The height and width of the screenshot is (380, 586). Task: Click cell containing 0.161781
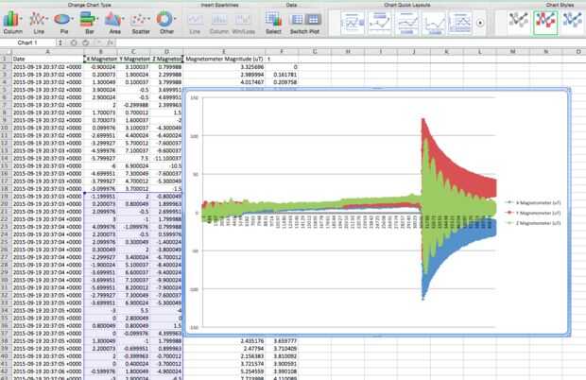[x=282, y=75]
